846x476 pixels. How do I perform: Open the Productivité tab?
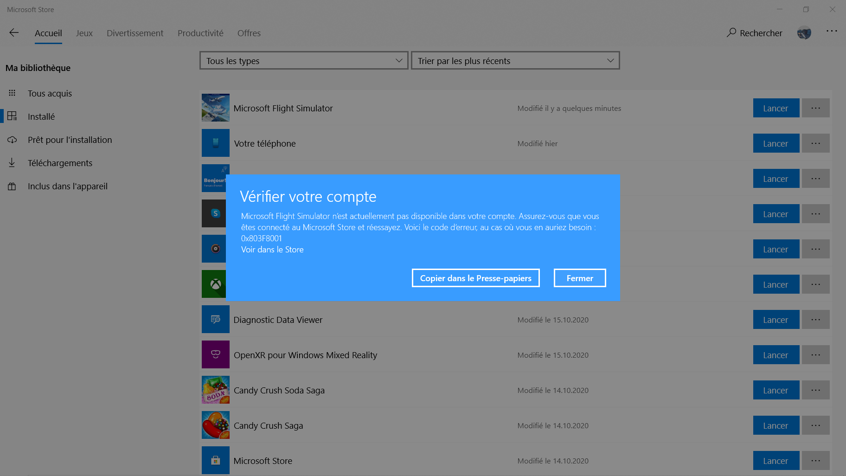pos(200,33)
